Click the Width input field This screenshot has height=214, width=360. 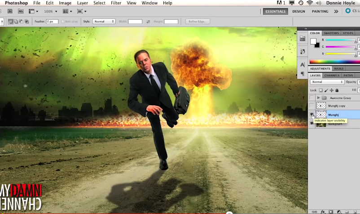(135, 22)
